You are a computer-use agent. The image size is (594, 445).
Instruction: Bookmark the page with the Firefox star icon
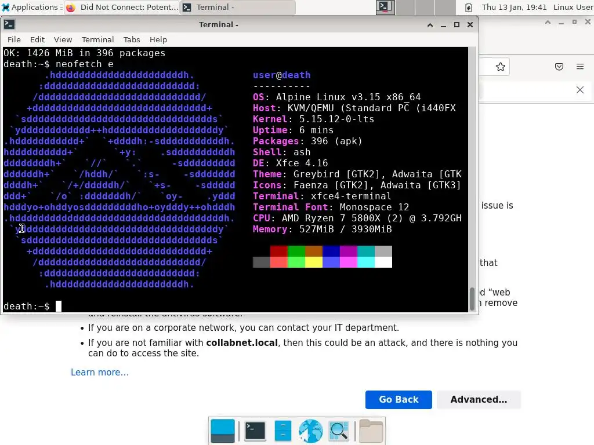click(x=501, y=67)
